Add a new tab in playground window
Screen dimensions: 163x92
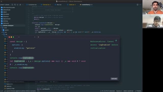point(38,37)
